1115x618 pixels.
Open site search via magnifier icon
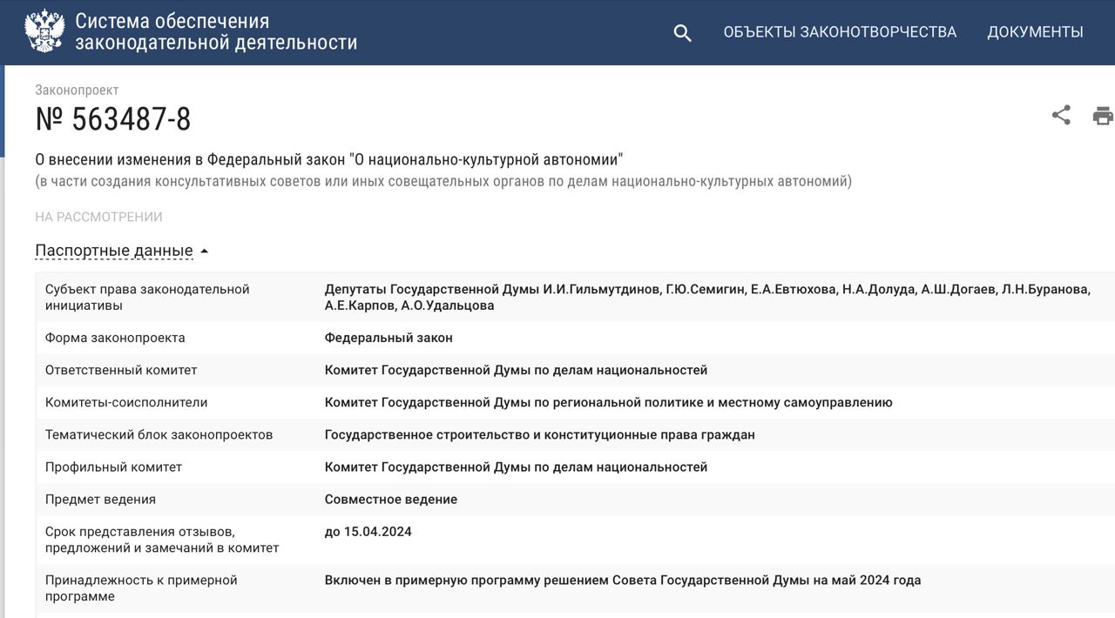[682, 33]
